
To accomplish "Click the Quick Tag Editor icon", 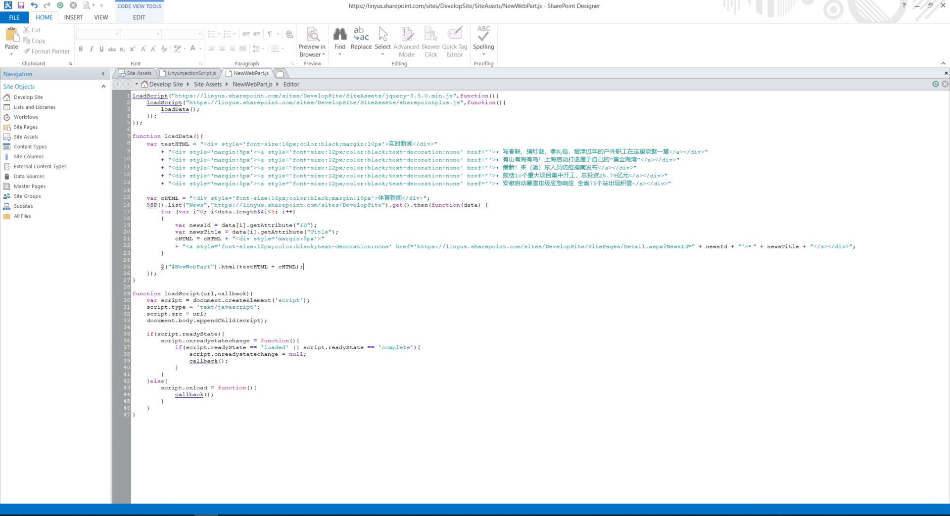I will click(455, 34).
